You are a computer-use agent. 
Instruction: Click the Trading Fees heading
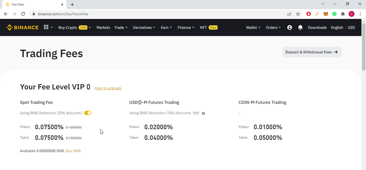pyautogui.click(x=51, y=53)
